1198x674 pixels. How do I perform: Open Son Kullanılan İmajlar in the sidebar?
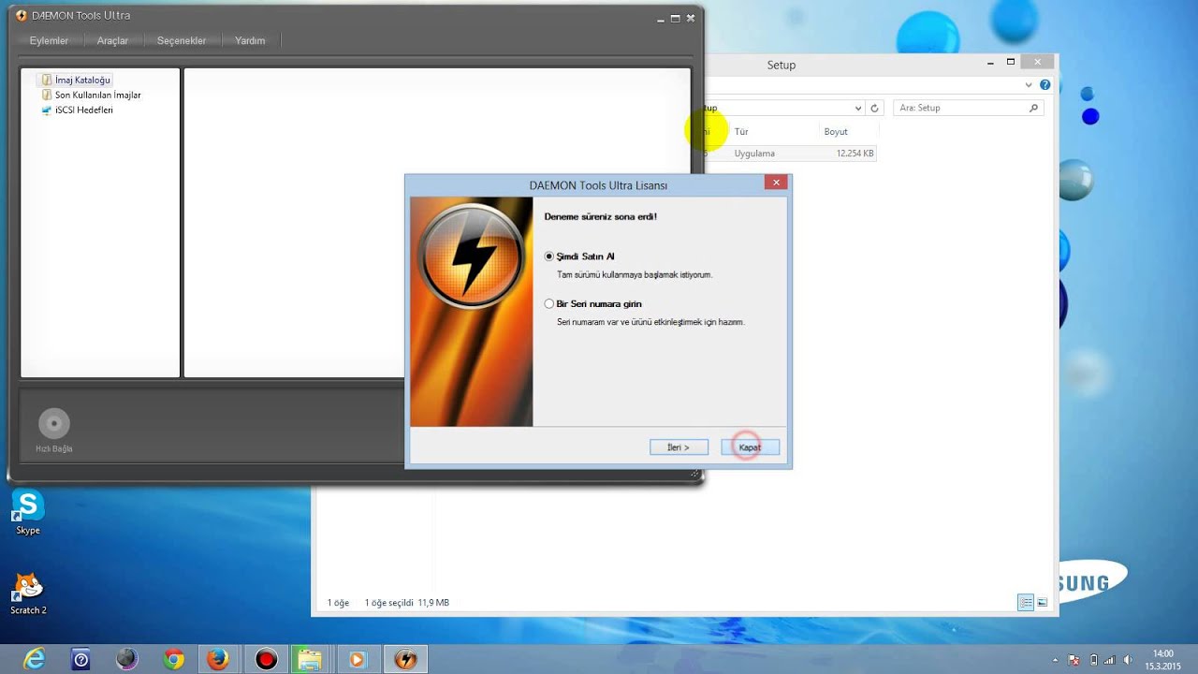click(91, 95)
